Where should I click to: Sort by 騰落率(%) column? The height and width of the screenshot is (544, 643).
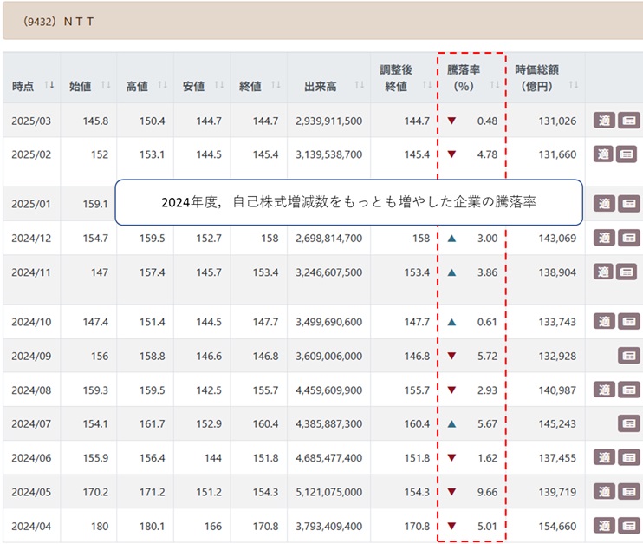click(x=495, y=85)
